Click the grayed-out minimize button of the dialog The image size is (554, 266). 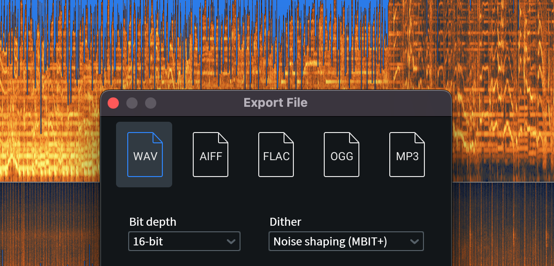pos(132,103)
